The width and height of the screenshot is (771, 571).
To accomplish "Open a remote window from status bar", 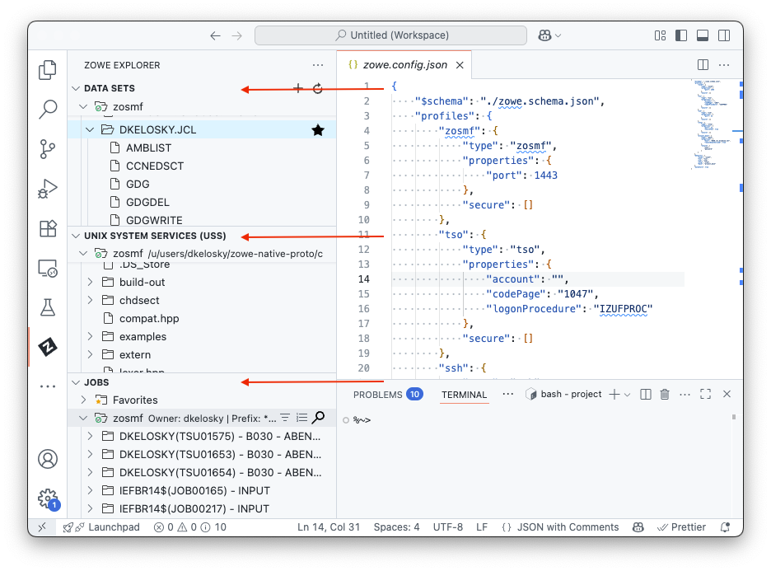I will (x=42, y=527).
